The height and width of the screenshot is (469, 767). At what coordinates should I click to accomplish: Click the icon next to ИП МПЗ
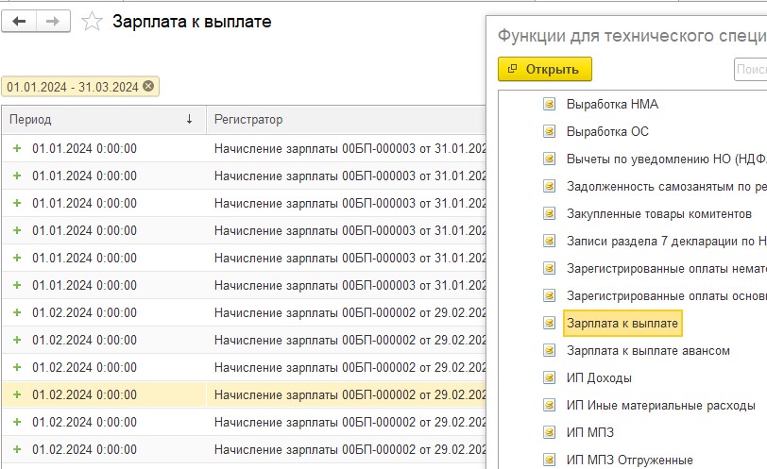549,433
